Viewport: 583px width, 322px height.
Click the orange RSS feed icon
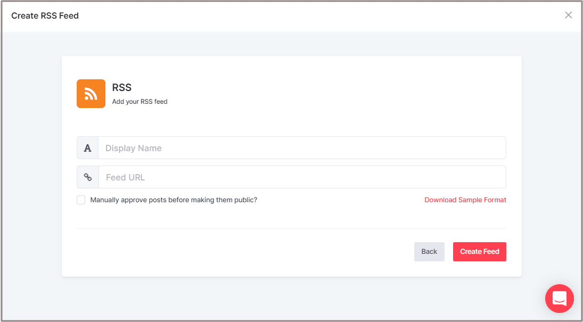click(91, 94)
